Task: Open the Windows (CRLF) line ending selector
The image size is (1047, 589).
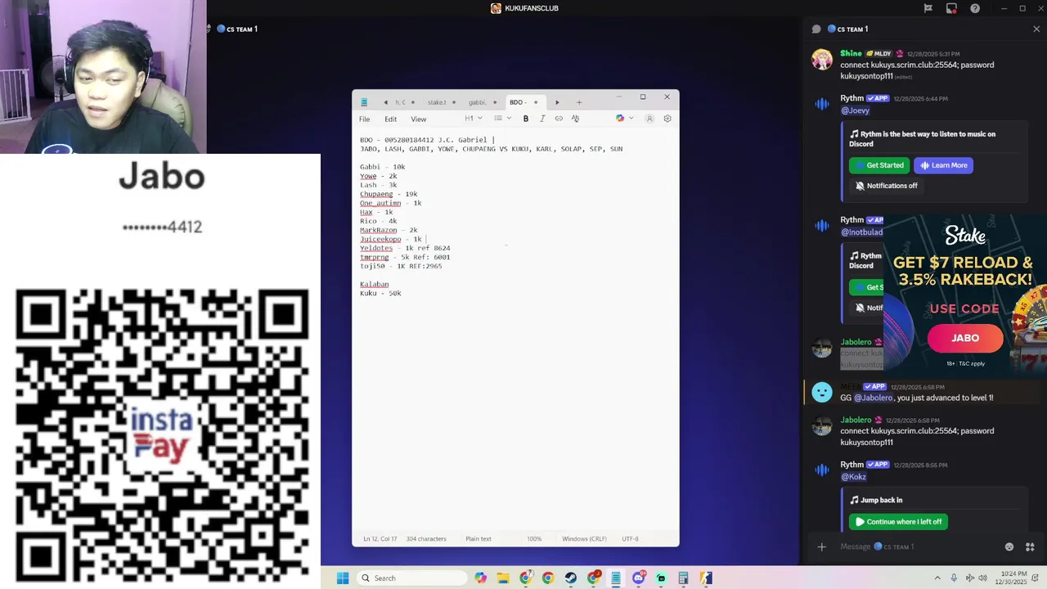Action: [584, 539]
